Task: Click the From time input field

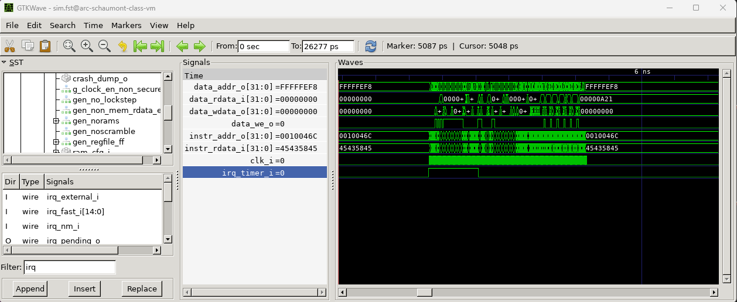Action: coord(263,46)
